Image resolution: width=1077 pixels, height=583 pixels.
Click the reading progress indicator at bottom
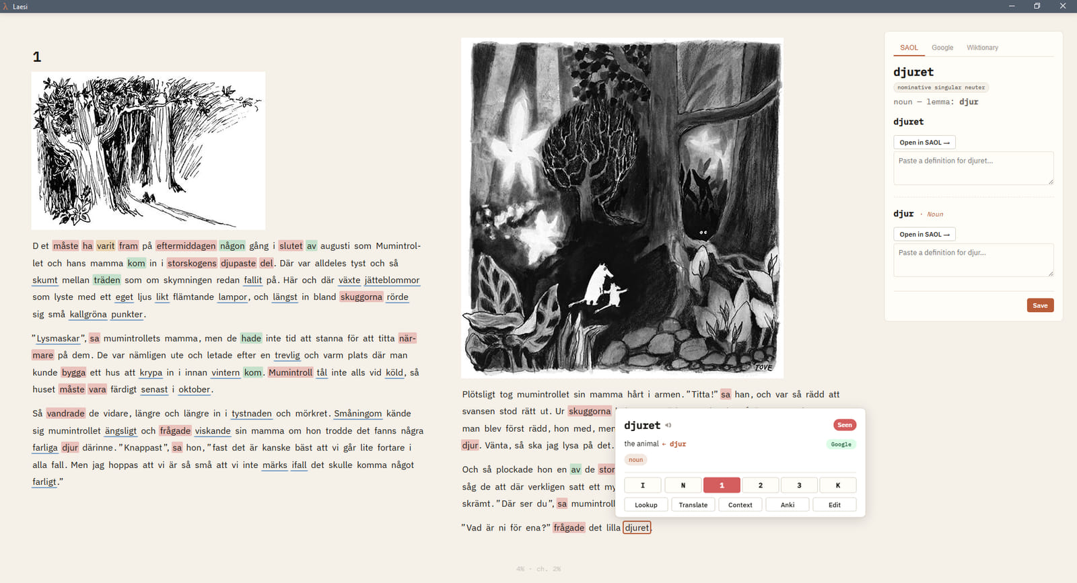point(538,569)
